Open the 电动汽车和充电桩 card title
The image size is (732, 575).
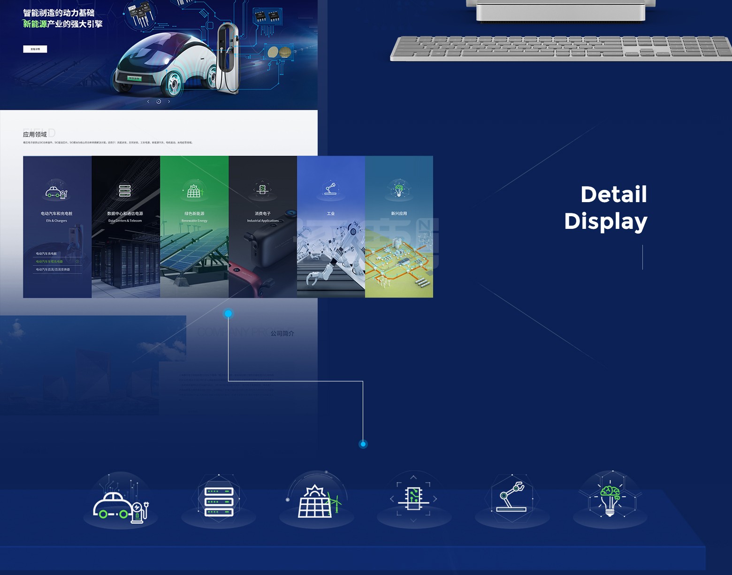pyautogui.click(x=57, y=213)
